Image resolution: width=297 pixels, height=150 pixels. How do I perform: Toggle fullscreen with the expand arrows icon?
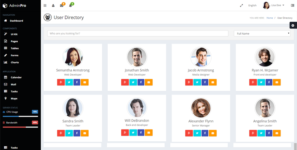point(241,5)
